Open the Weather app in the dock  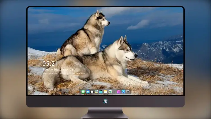point(87,92)
